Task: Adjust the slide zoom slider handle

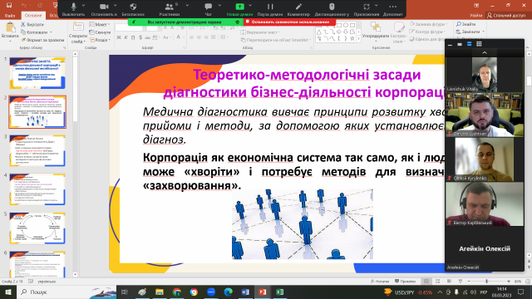Action: (x=486, y=282)
